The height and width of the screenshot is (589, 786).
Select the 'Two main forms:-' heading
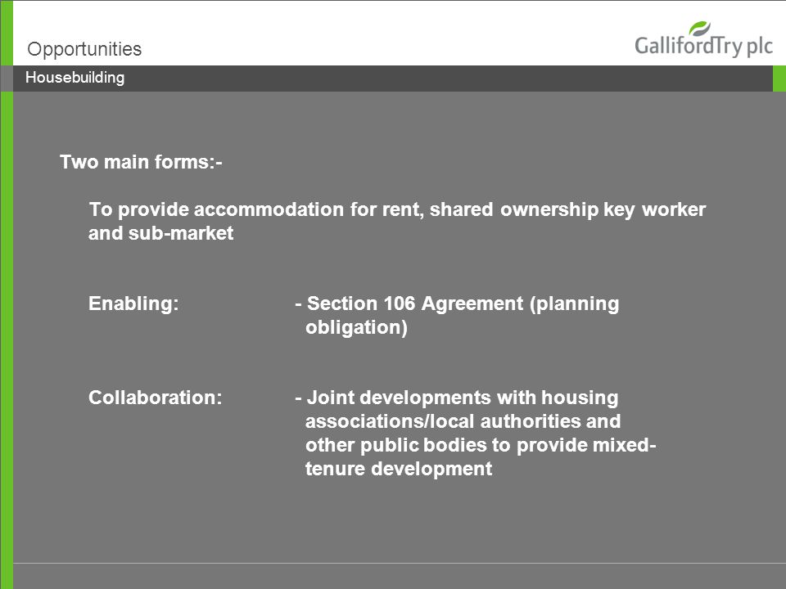(x=141, y=162)
